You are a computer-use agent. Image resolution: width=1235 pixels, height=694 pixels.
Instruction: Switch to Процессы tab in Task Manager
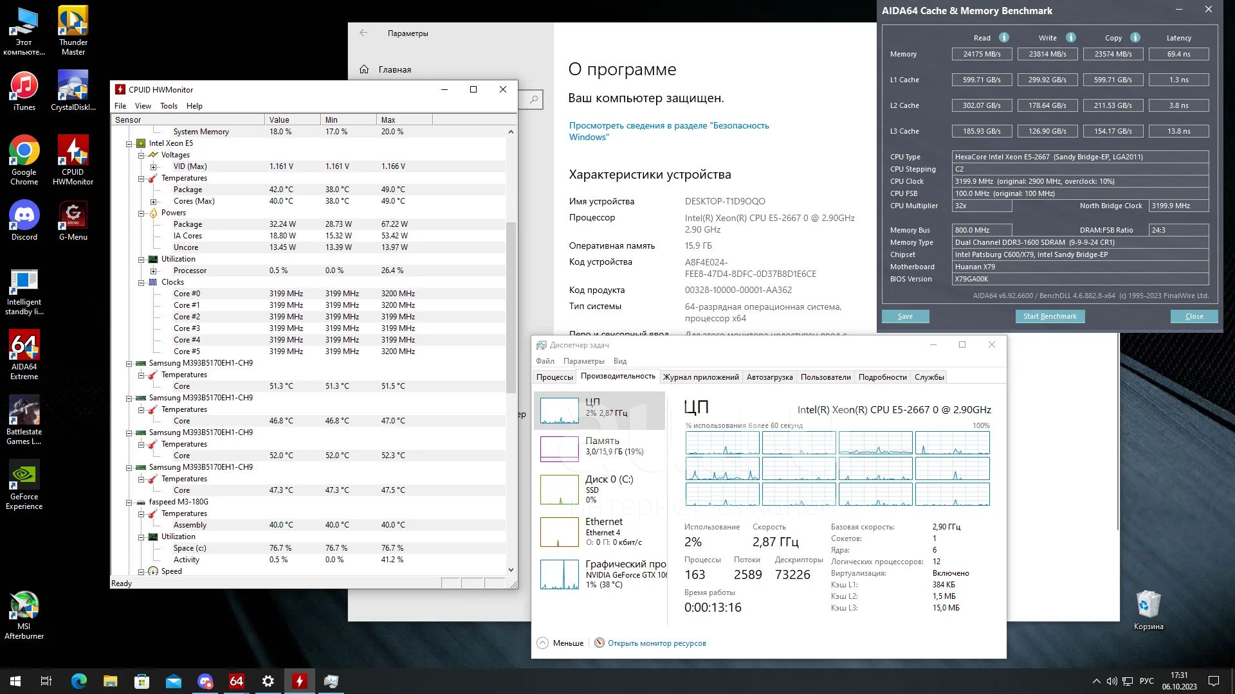pyautogui.click(x=554, y=377)
